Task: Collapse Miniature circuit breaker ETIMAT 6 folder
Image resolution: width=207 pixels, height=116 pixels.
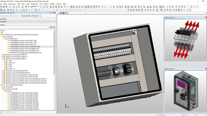Action: pyautogui.click(x=2, y=59)
